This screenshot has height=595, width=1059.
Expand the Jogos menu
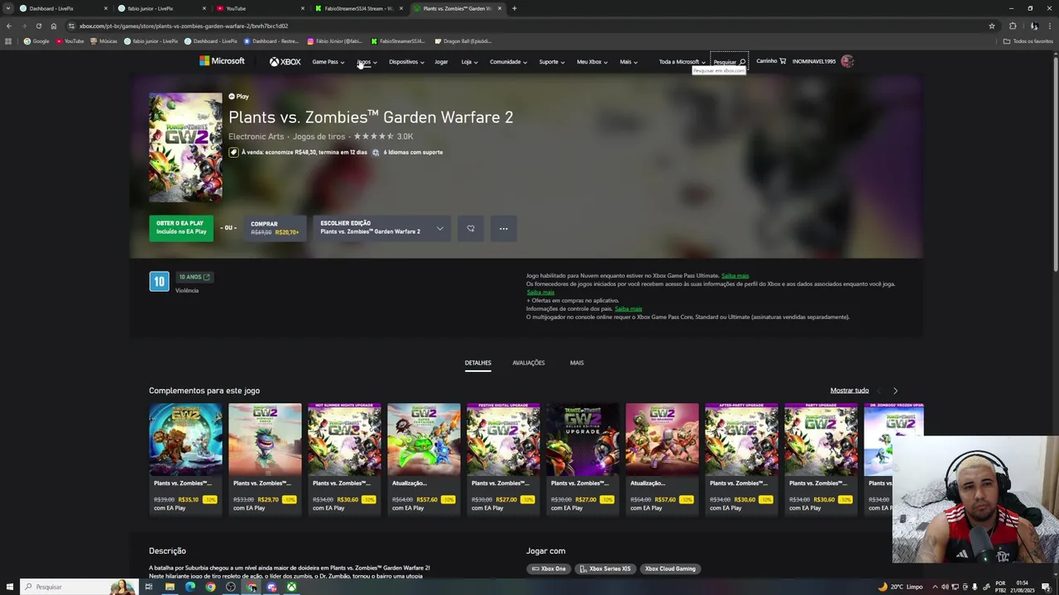coord(367,62)
